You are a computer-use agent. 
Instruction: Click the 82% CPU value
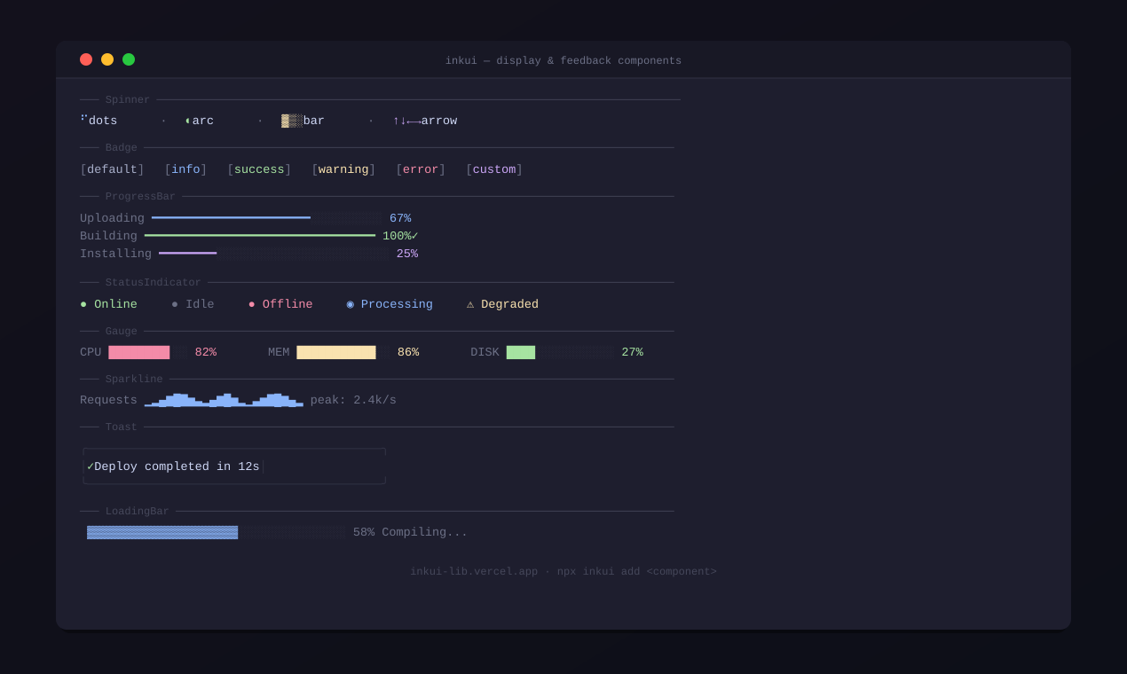206,352
